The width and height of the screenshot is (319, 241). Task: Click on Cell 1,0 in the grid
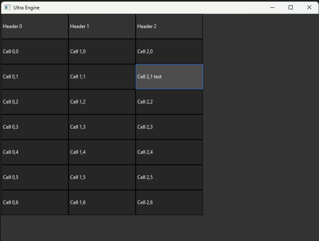tap(102, 52)
